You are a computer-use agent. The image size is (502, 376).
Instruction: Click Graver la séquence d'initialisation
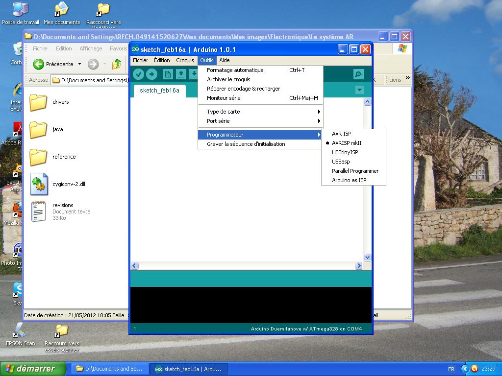tap(246, 144)
